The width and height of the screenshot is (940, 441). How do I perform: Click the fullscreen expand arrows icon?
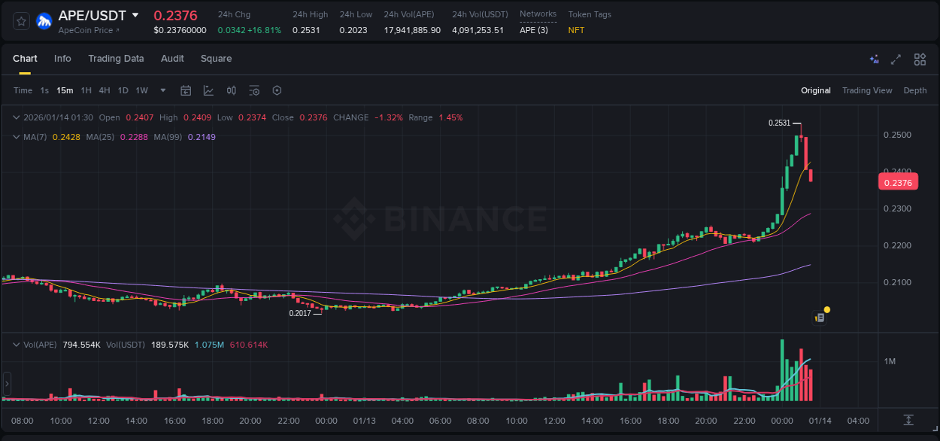tap(896, 59)
